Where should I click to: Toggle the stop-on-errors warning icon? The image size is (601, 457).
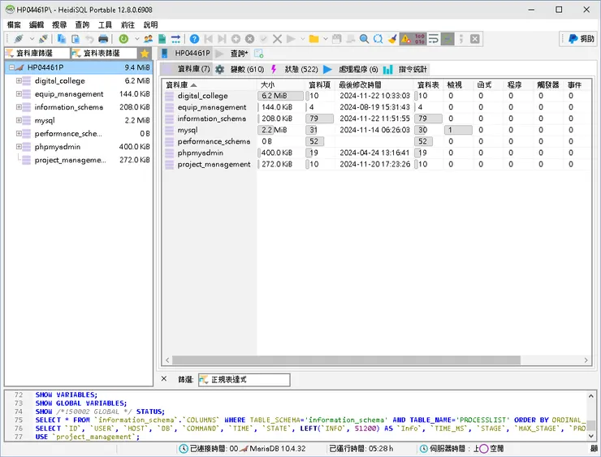[x=404, y=39]
